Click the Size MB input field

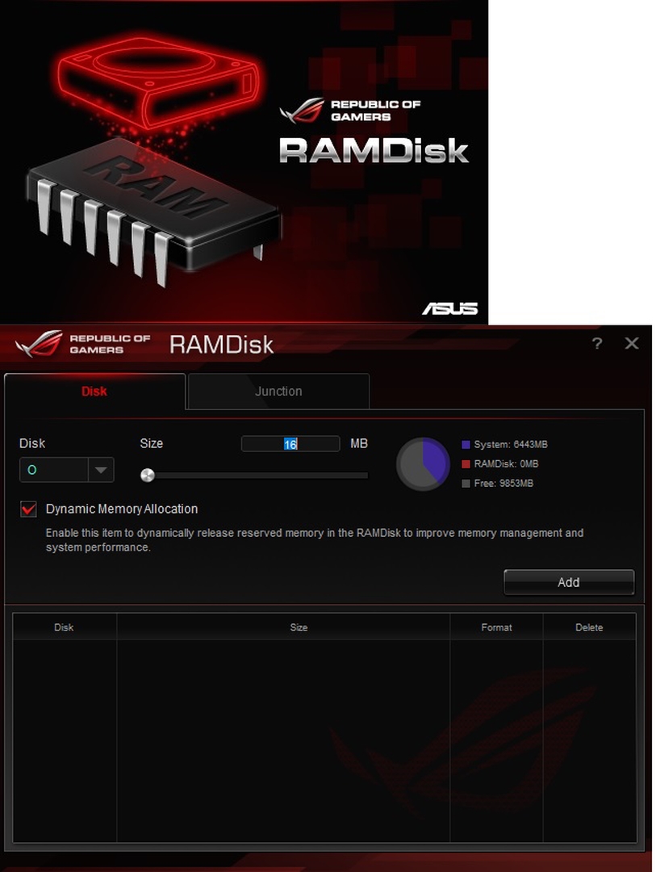coord(290,444)
